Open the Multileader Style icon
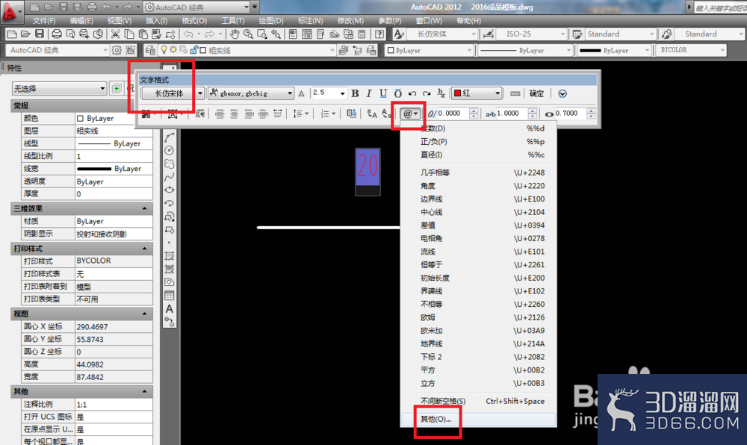Image resolution: width=747 pixels, height=445 pixels. (666, 34)
